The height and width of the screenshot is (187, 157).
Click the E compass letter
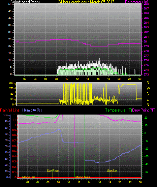[x=148, y=99]
